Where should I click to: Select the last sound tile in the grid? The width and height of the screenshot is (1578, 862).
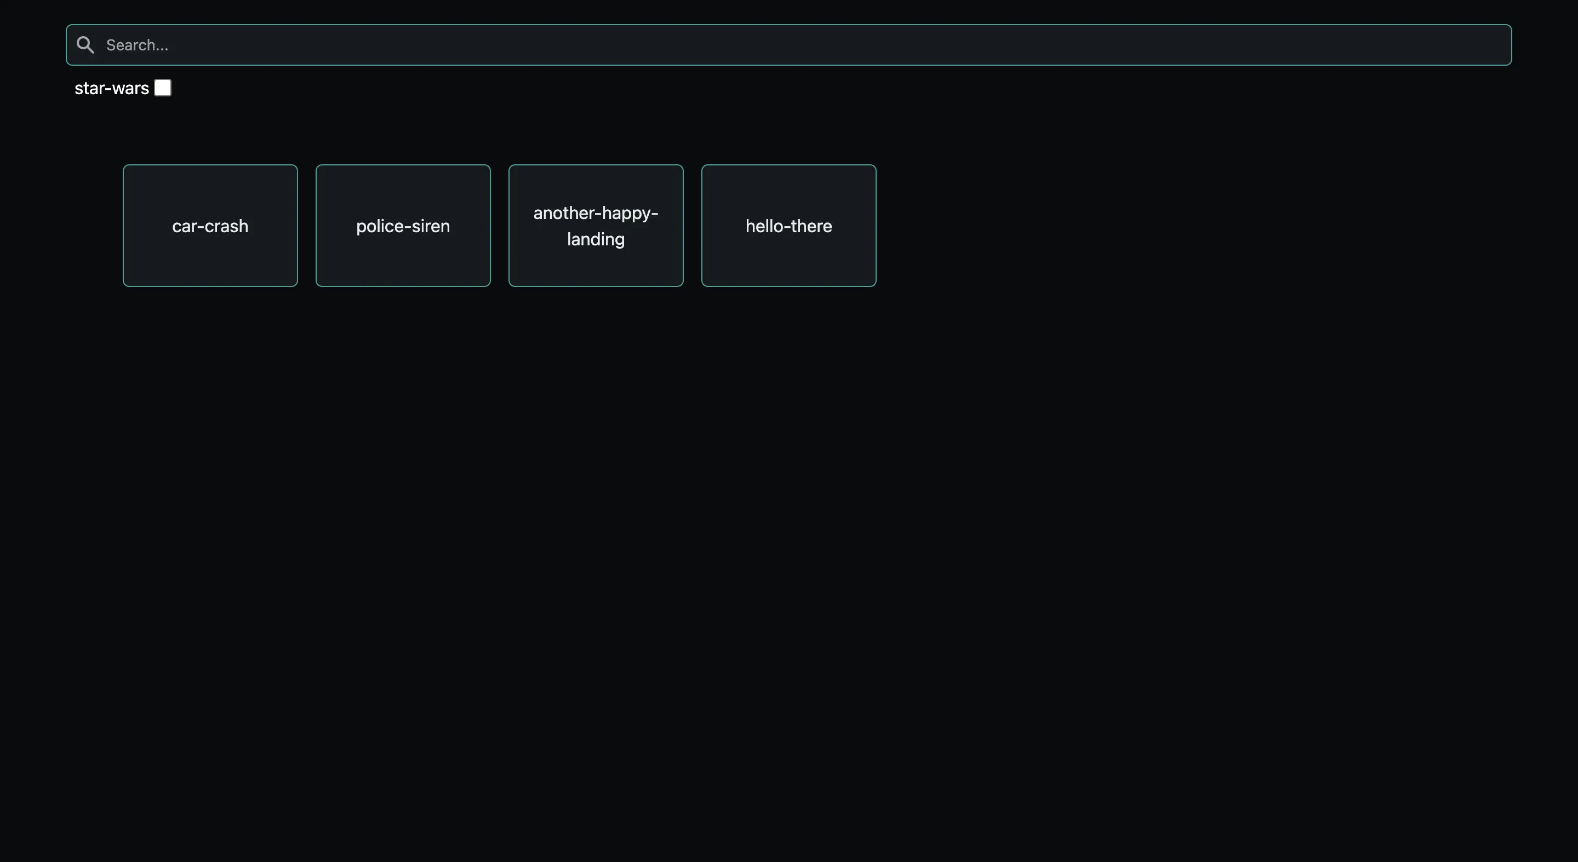[788, 225]
